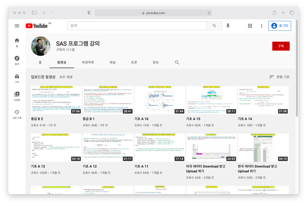The height and width of the screenshot is (205, 308).
Task: Click the 업로드한 동영상 heading
Action: point(43,77)
